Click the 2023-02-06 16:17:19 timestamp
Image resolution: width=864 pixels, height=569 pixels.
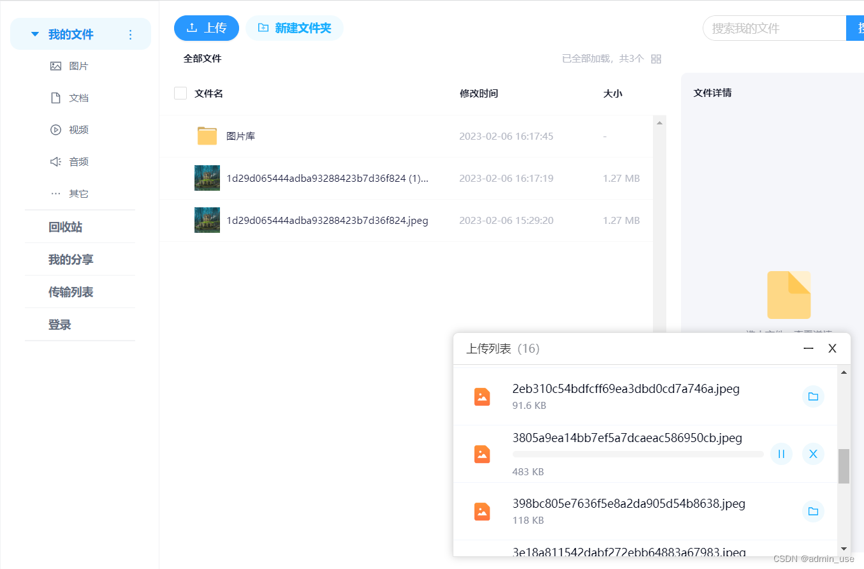click(x=506, y=178)
